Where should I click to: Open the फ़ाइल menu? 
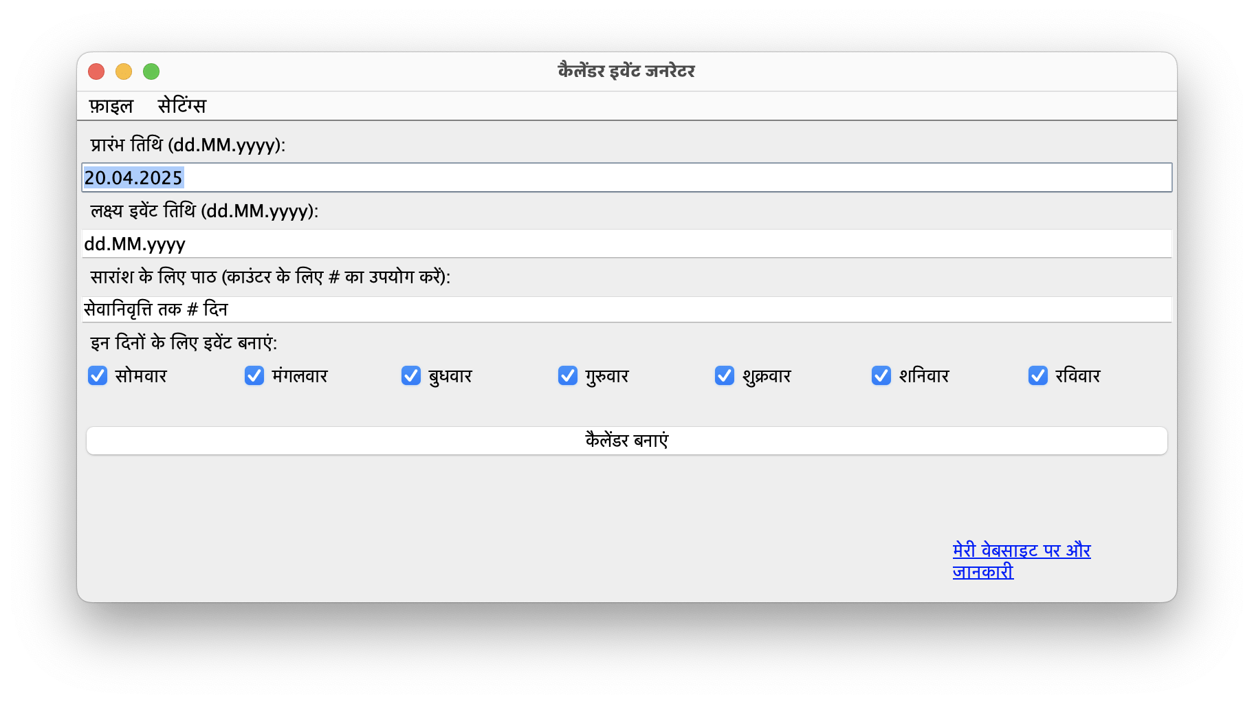tap(111, 106)
